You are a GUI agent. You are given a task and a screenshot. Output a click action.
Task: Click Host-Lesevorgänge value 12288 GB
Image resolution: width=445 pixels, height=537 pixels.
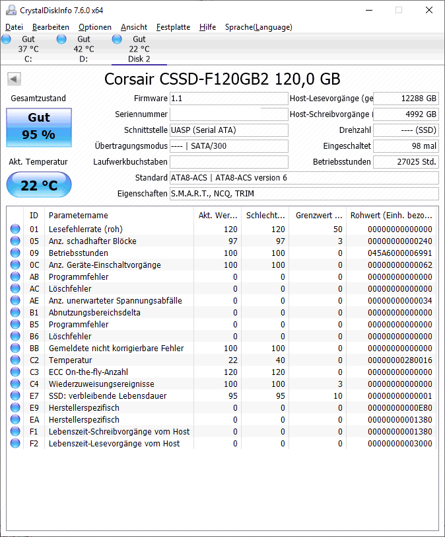pyautogui.click(x=406, y=99)
